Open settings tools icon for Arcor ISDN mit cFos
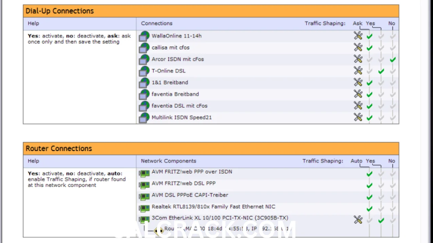Image resolution: width=433 pixels, height=243 pixels. (358, 59)
